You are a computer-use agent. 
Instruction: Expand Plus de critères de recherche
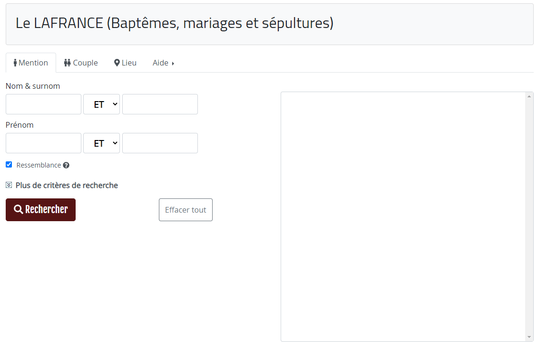click(62, 185)
